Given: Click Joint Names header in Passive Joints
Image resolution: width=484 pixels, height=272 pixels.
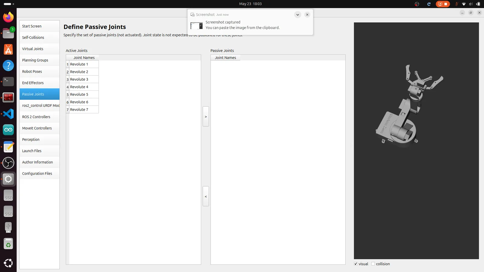Looking at the screenshot, I should click(225, 57).
